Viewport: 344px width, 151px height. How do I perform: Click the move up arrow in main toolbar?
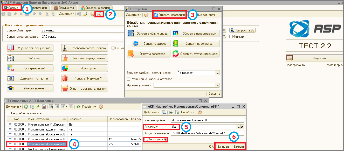(x=34, y=14)
